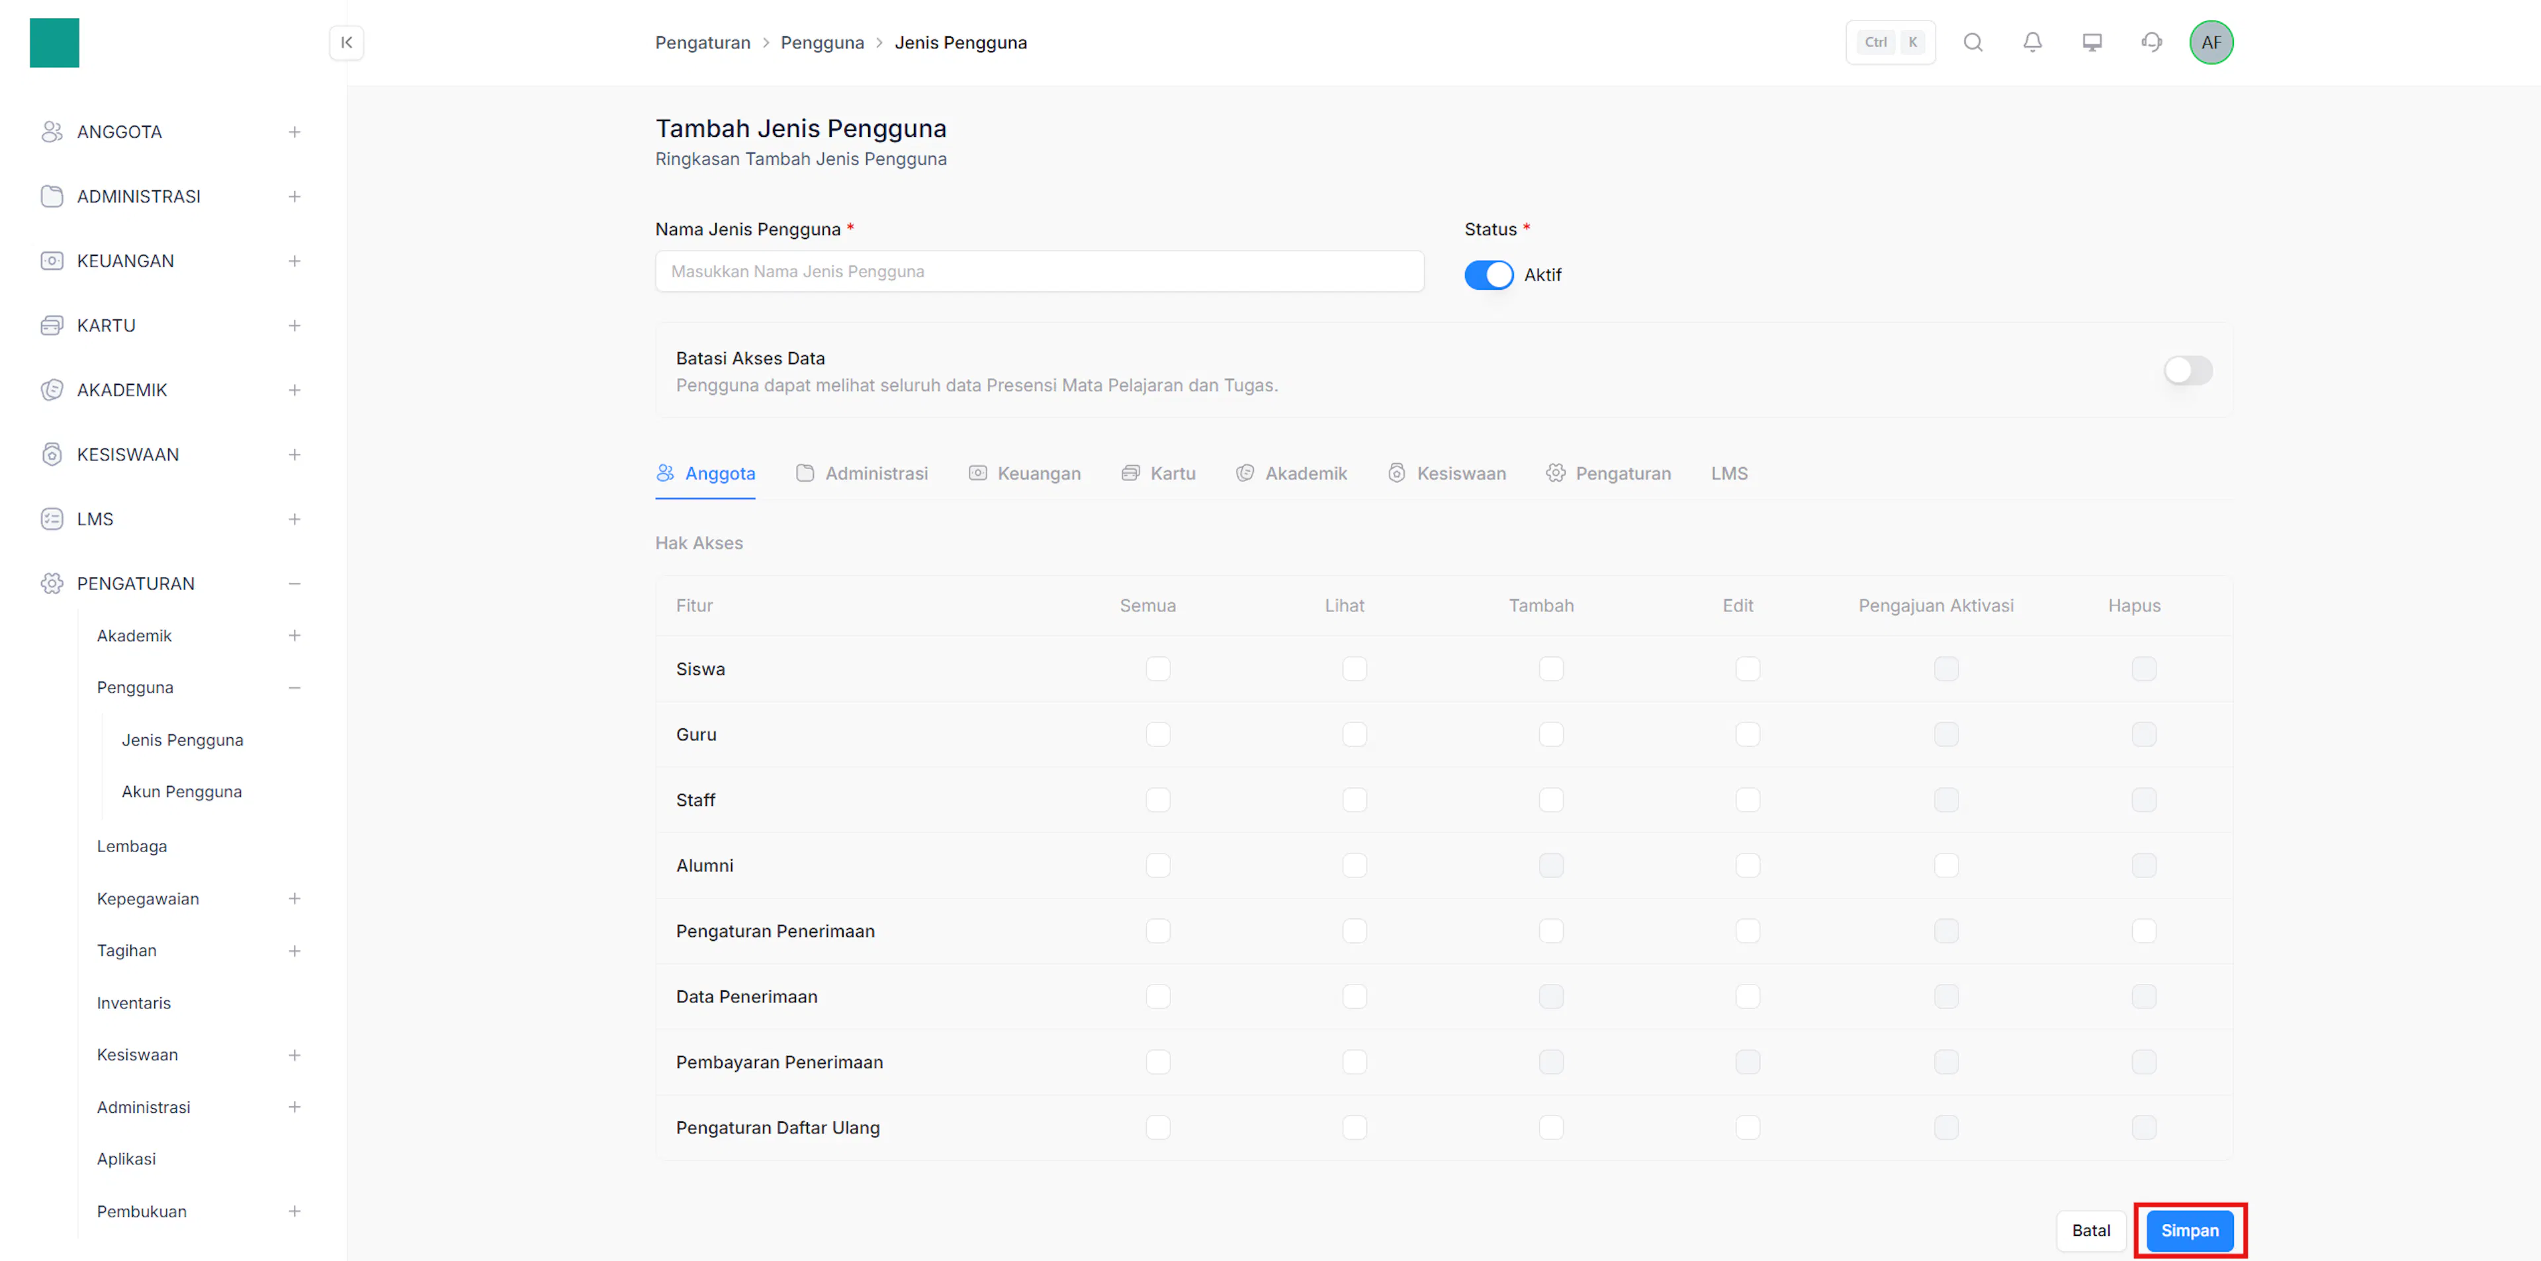The image size is (2541, 1261).
Task: Focus the Nama Jenis Pengguna input
Action: point(1039,271)
